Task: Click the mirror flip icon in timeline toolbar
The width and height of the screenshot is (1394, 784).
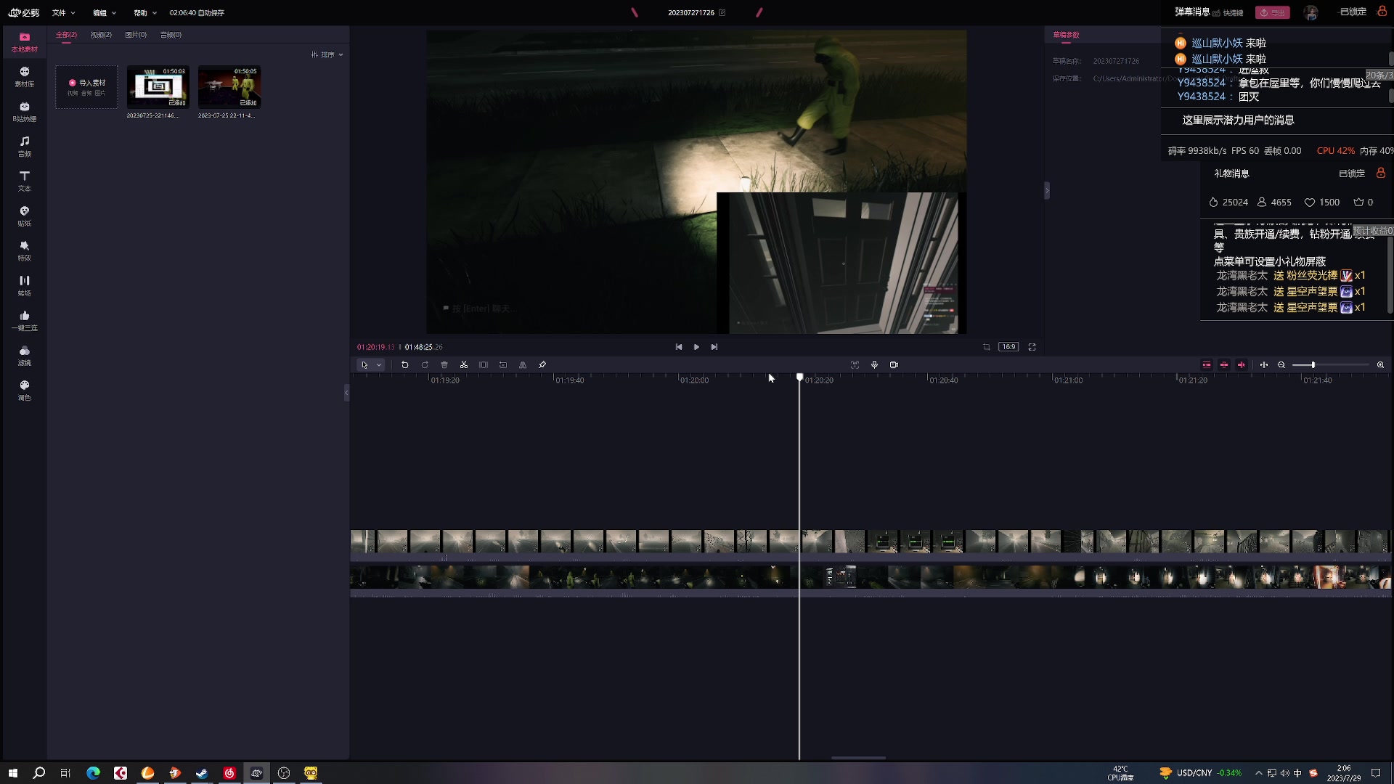Action: [x=523, y=365]
